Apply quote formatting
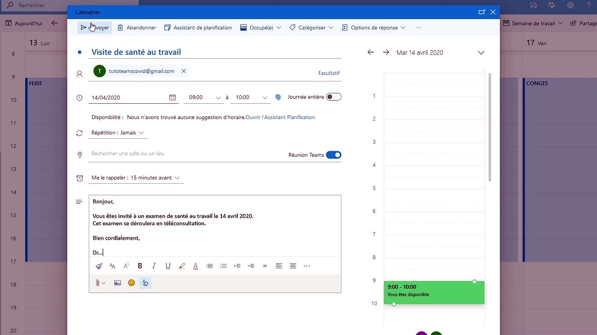 pos(265,266)
